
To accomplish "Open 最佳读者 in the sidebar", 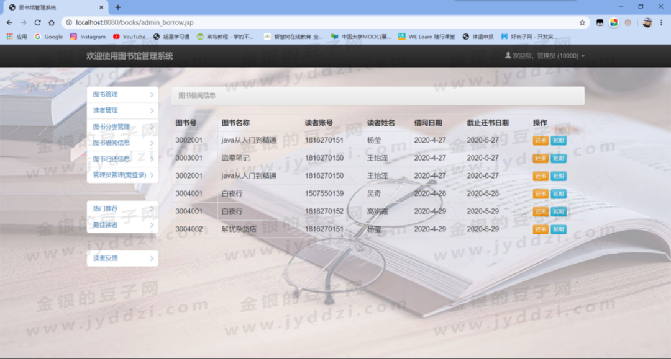I will 123,225.
